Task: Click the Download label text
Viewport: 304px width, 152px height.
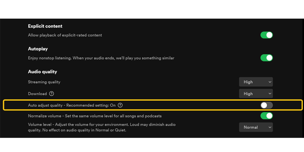Action: tap(37, 94)
